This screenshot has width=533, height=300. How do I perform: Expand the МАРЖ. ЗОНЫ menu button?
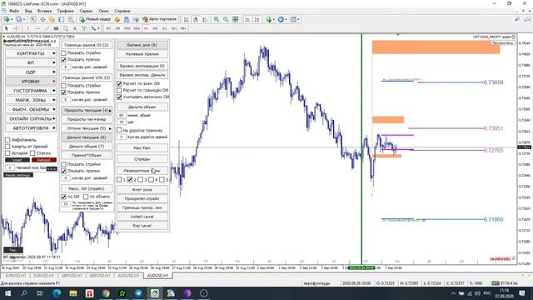(x=31, y=100)
